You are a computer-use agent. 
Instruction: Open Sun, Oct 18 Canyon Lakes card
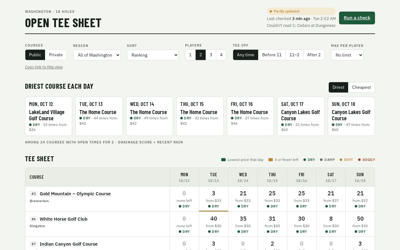coord(351,116)
